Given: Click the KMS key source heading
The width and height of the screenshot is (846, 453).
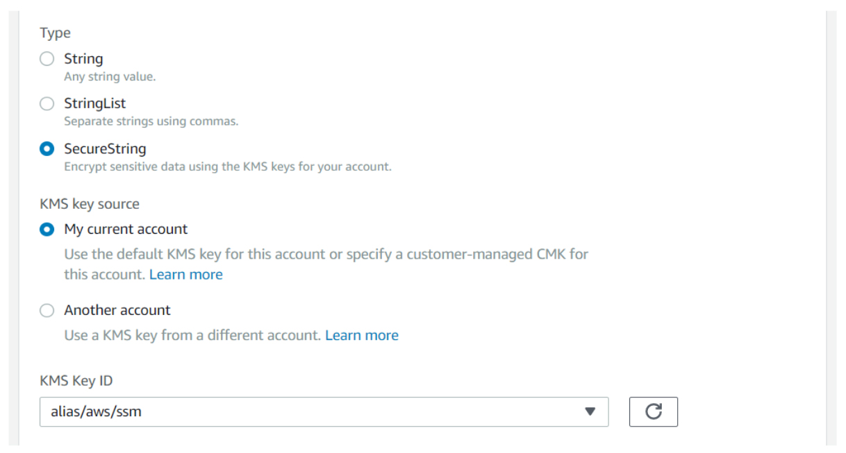Looking at the screenshot, I should (x=90, y=204).
